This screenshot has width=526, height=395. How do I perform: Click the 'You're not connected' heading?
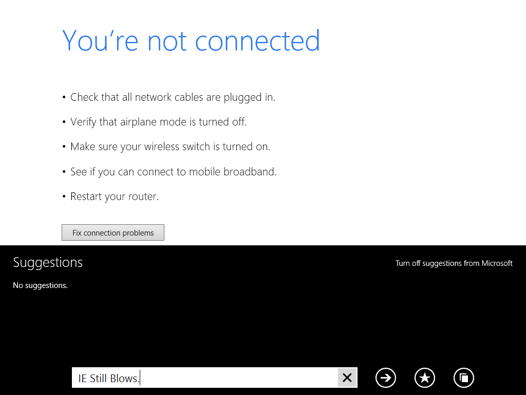(x=191, y=40)
